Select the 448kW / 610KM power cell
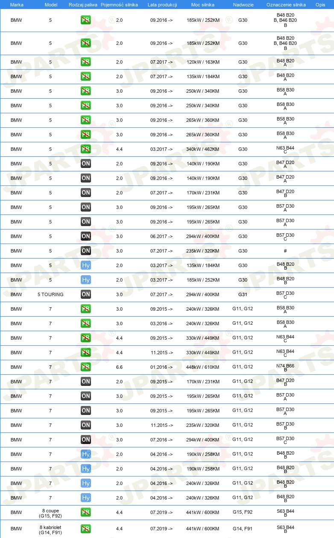The image size is (334, 538). [203, 367]
